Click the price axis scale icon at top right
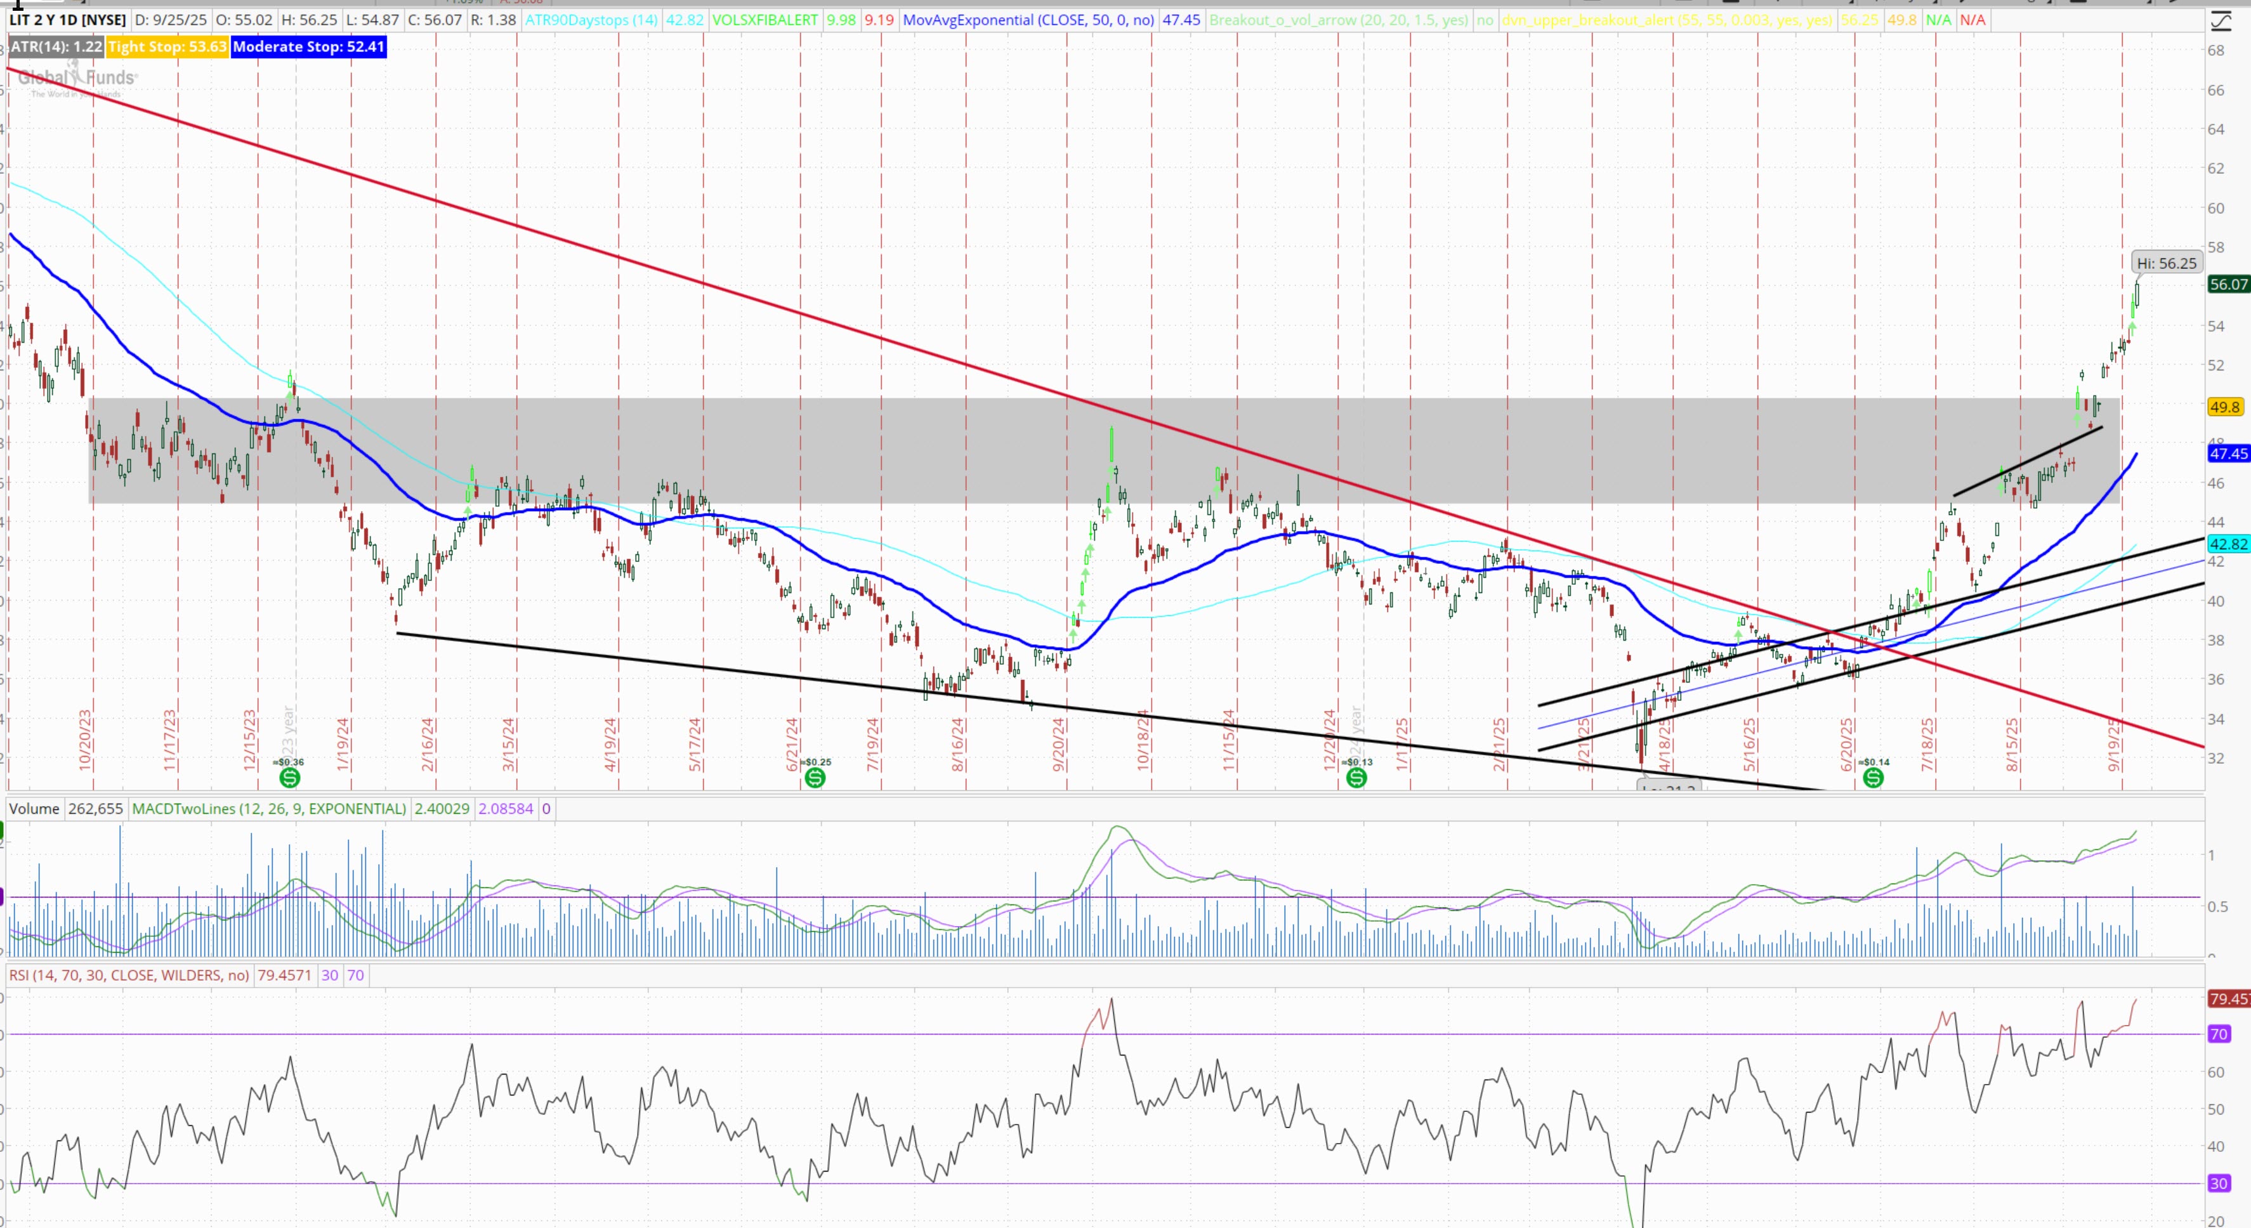Viewport: 2251px width, 1228px height. 2221,21
